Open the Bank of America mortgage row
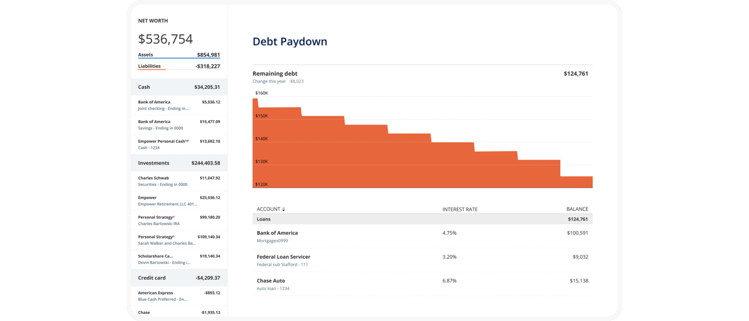Viewport: 749px width, 321px height. pos(422,236)
